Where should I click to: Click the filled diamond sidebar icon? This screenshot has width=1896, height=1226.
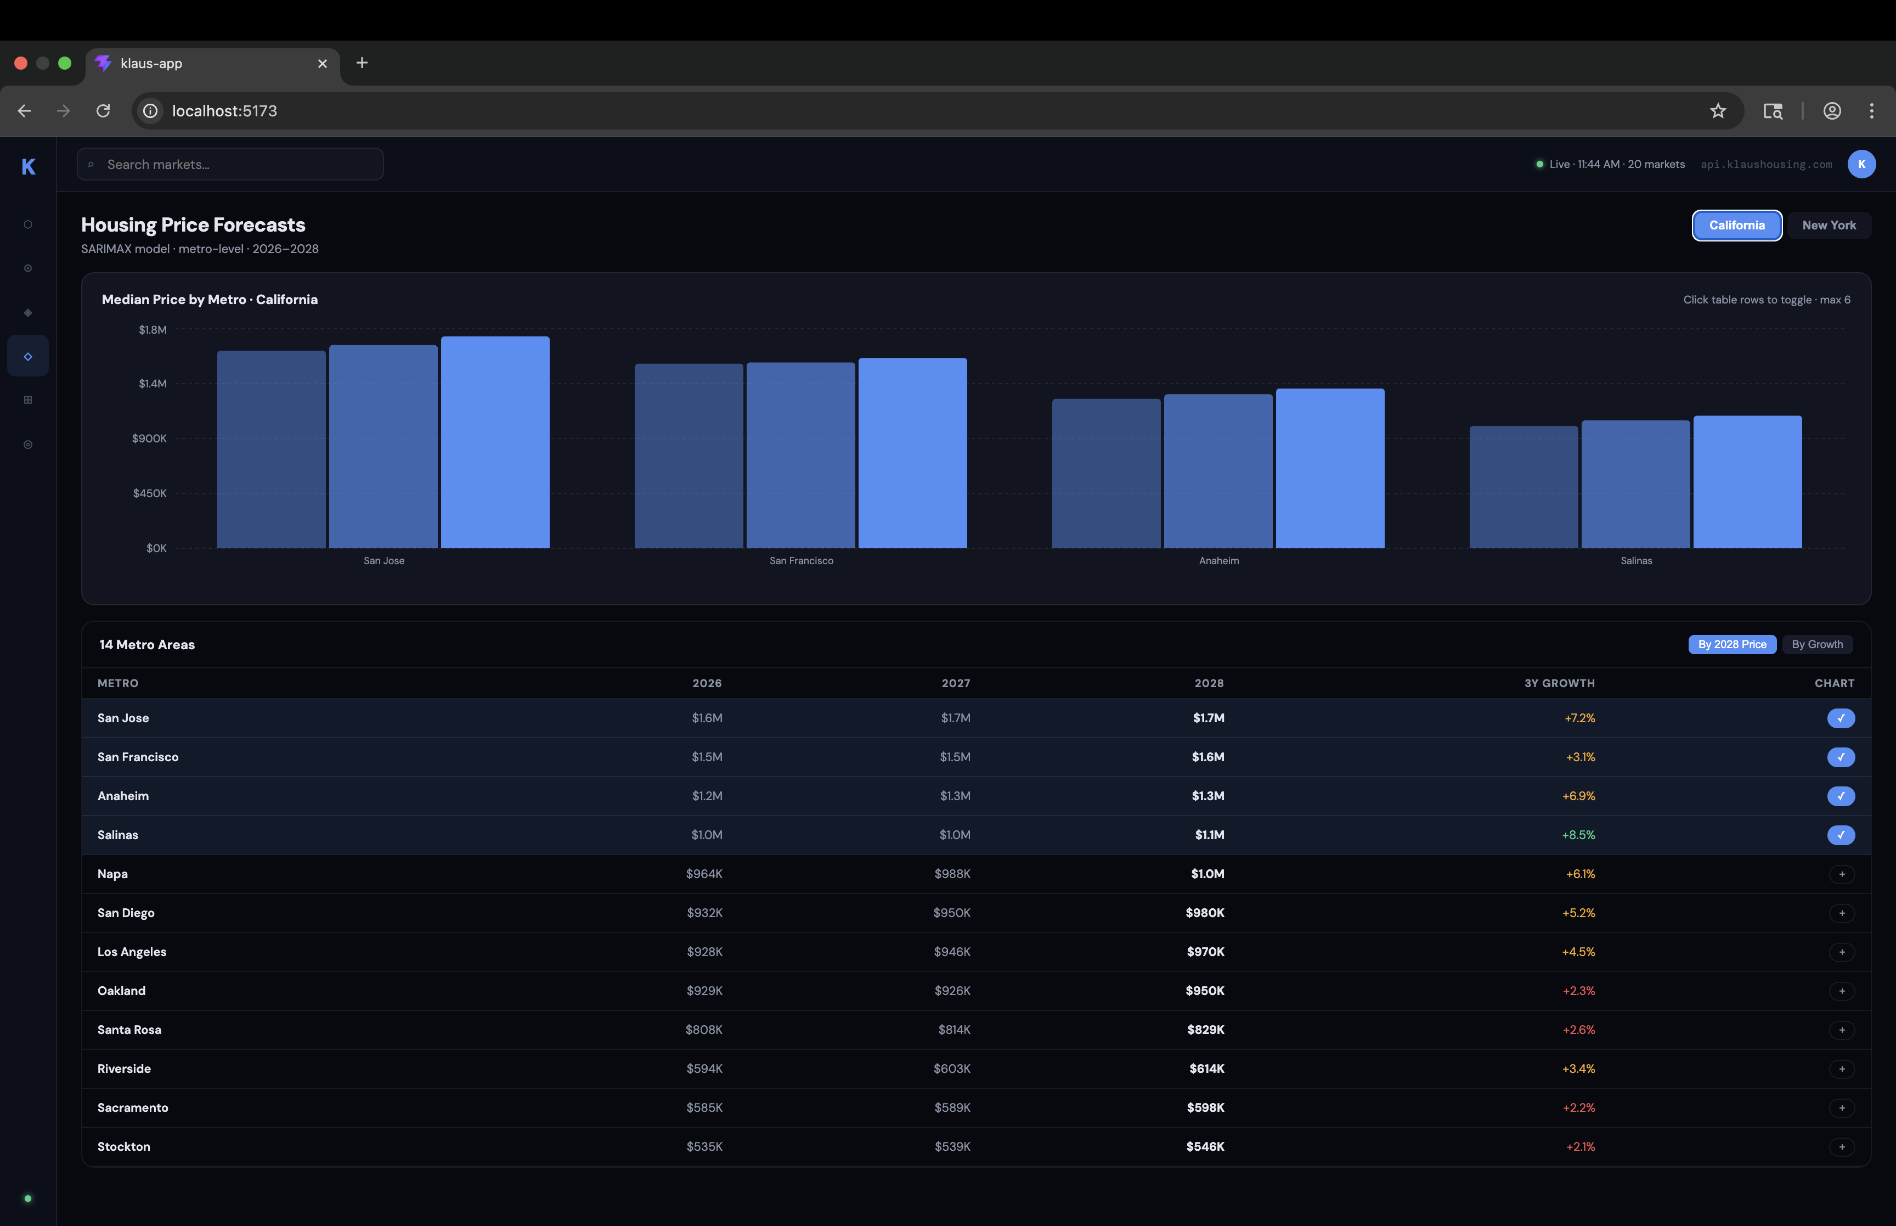(x=28, y=313)
